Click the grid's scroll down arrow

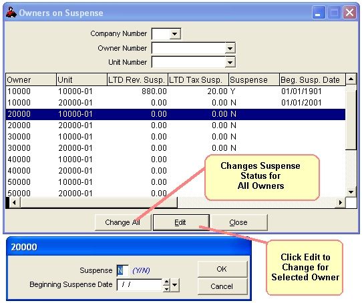351,192
